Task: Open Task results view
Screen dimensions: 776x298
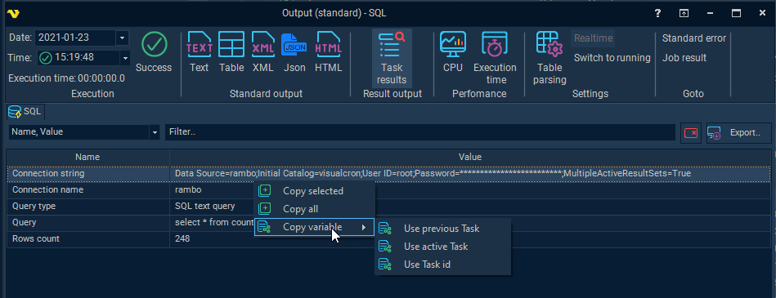Action: tap(392, 58)
